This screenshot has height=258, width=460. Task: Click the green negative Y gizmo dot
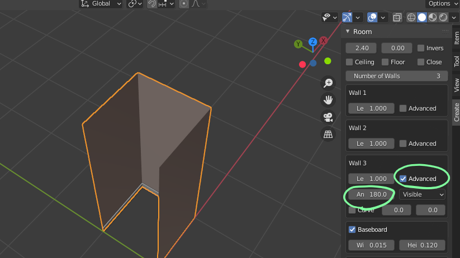[328, 61]
